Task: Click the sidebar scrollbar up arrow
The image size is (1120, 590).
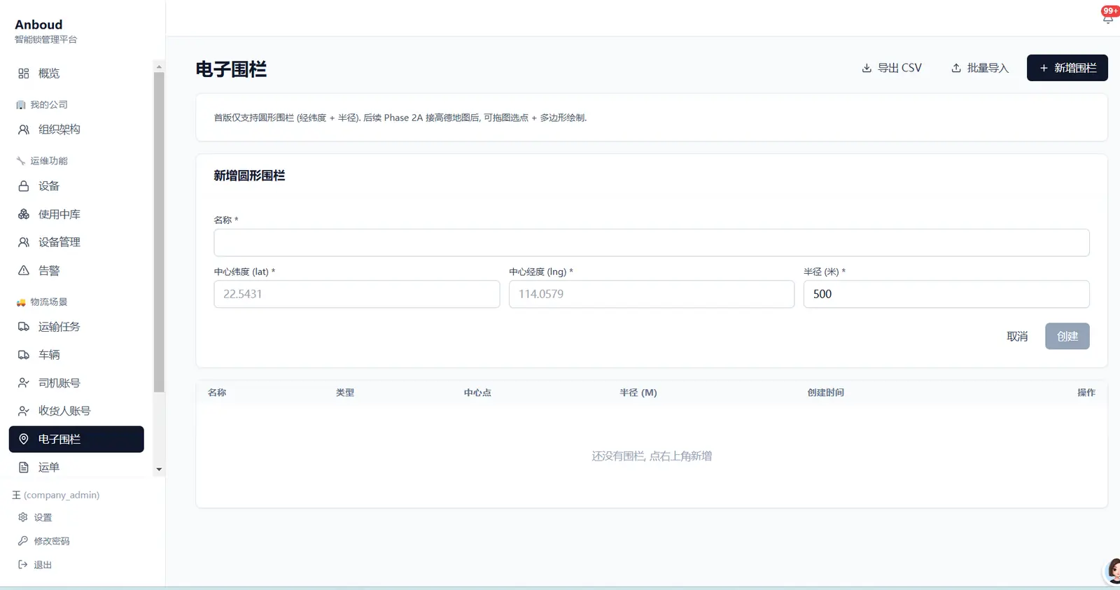Action: pyautogui.click(x=159, y=66)
